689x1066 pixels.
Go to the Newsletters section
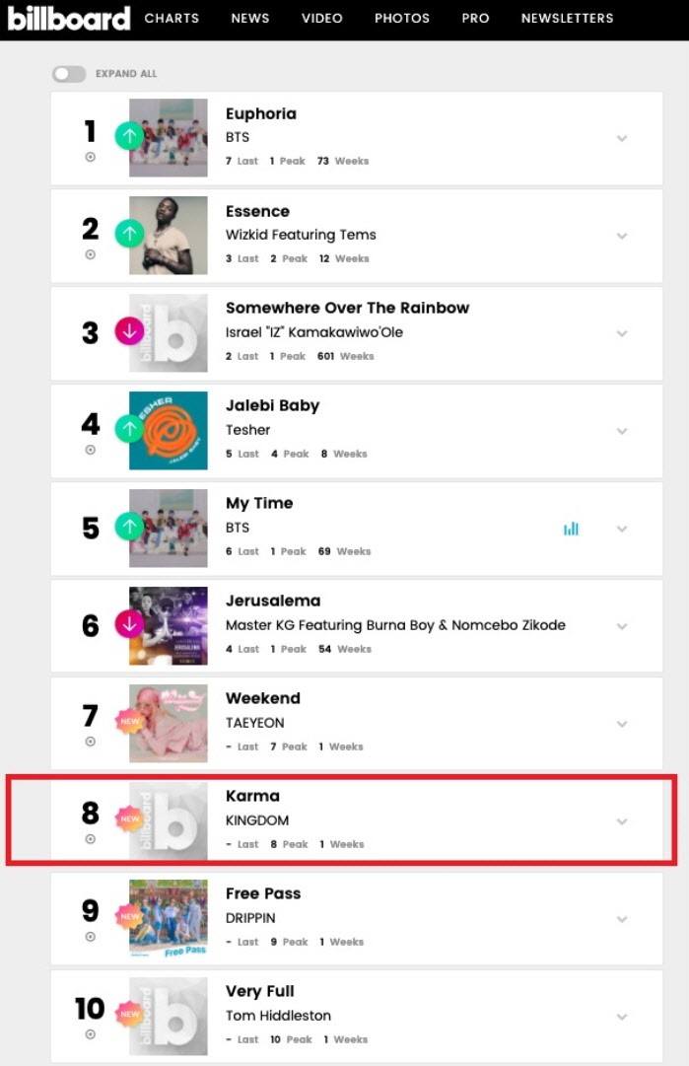(x=567, y=18)
